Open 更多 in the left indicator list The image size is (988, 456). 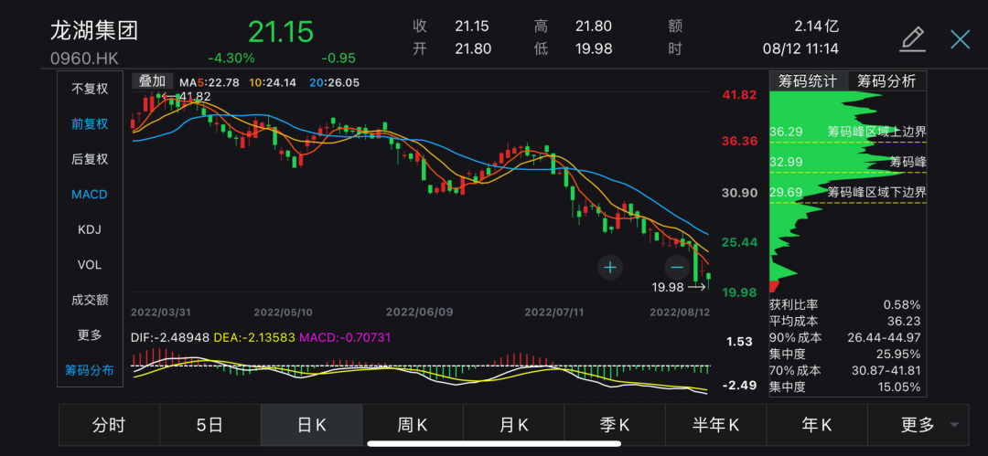tap(90, 335)
